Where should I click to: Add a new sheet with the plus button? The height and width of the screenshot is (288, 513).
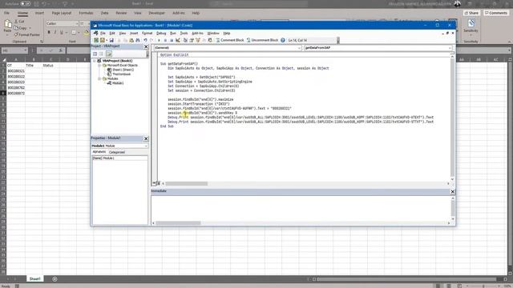pyautogui.click(x=55, y=279)
